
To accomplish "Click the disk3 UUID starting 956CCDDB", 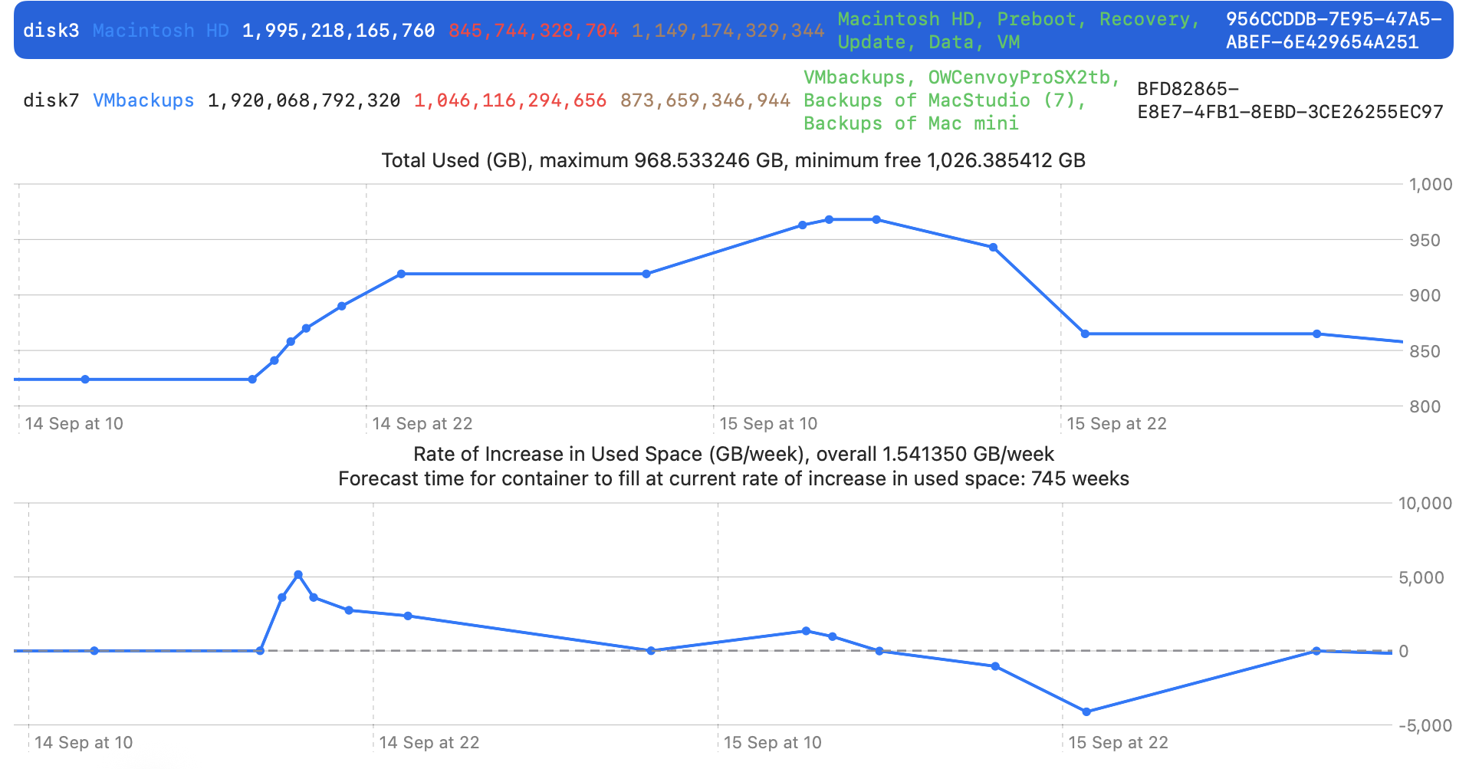I will tap(1333, 31).
